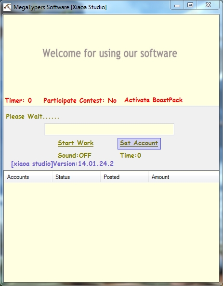Viewport: 223px width, 286px height.
Task: Click the Timer: 0 label
Action: pos(18,100)
